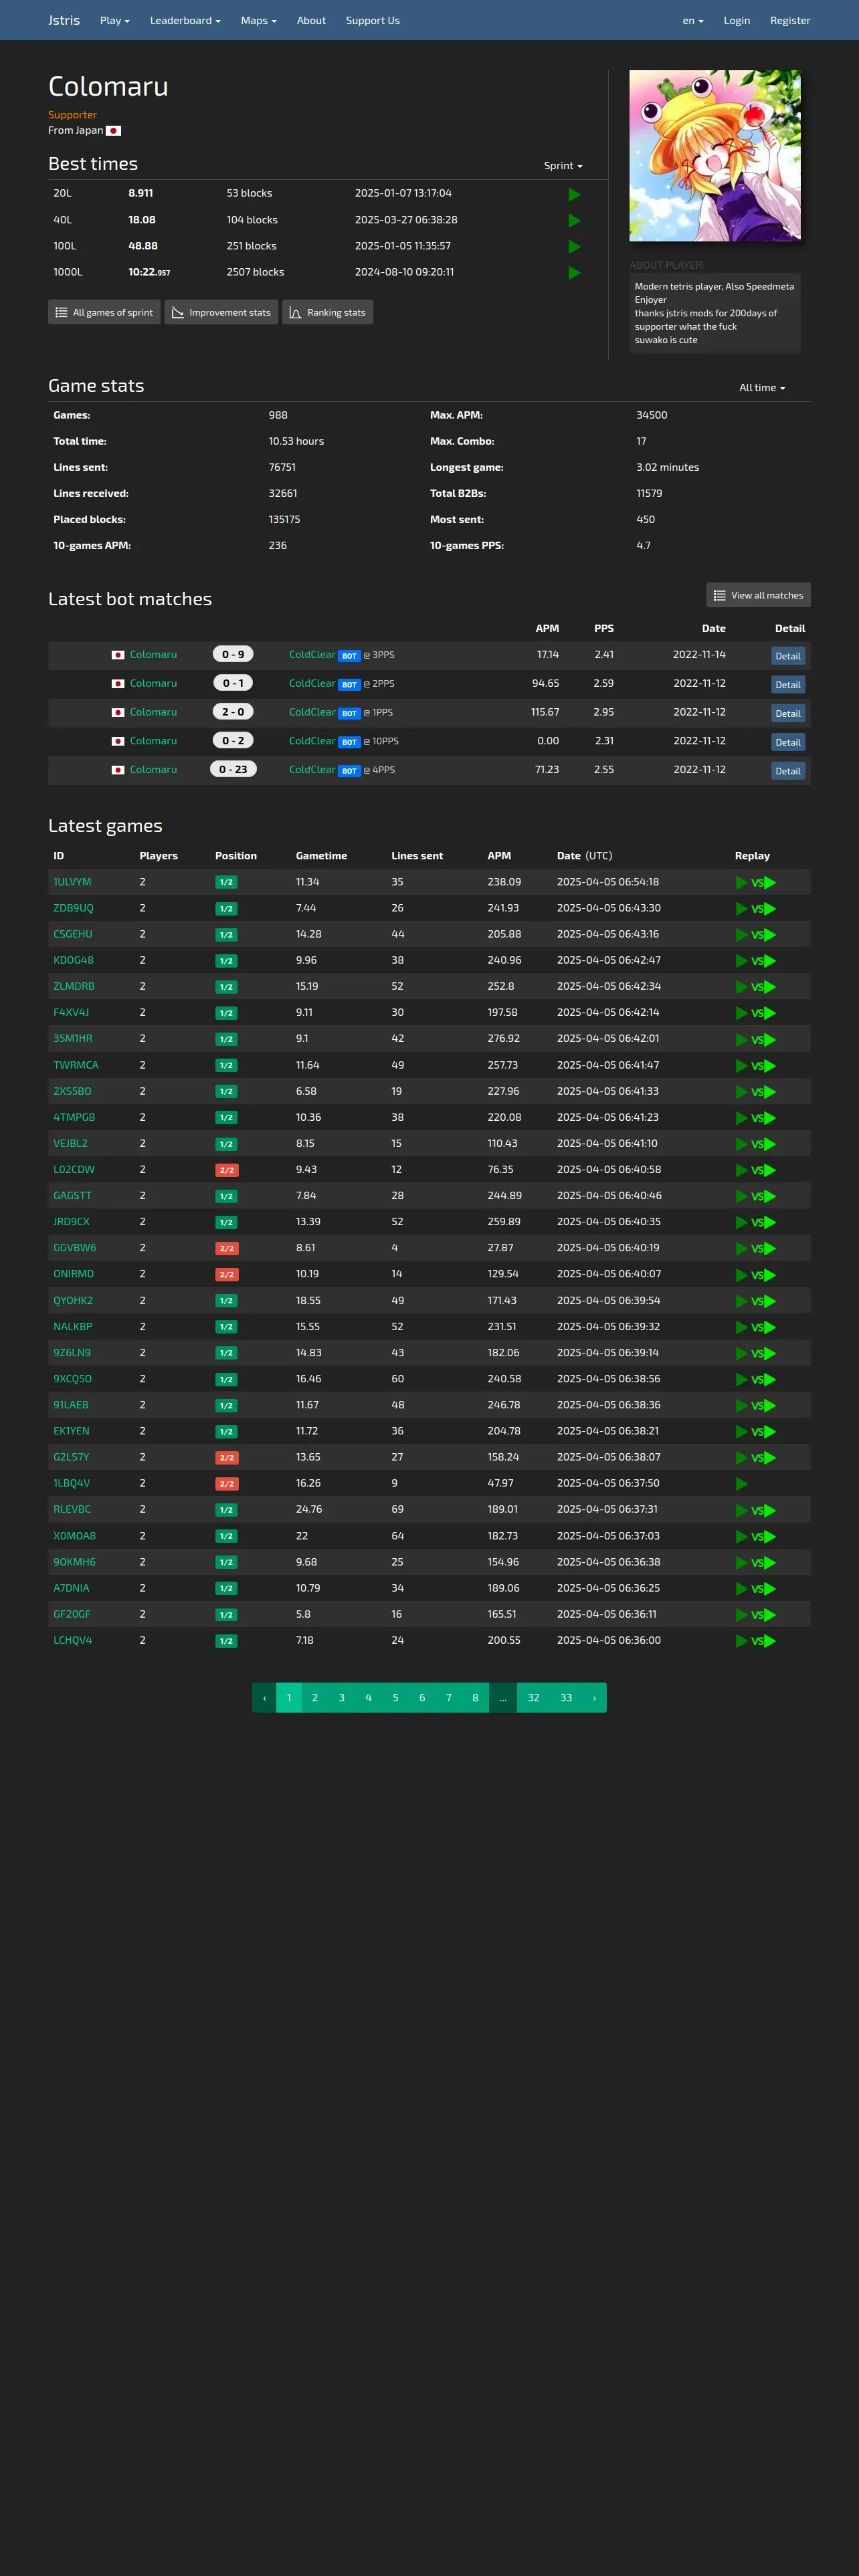The image size is (859, 2576).
Task: Play the single replay for game 1LBQ4V
Action: pyautogui.click(x=742, y=1484)
